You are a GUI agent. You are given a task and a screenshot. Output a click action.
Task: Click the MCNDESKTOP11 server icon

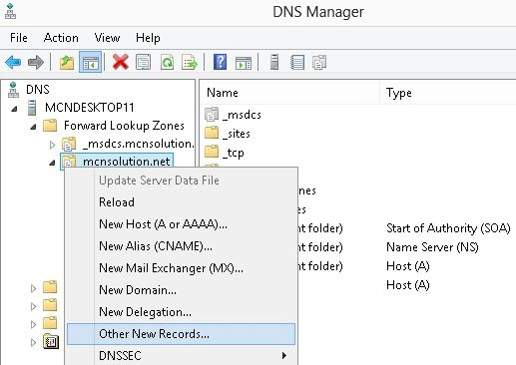(x=32, y=108)
